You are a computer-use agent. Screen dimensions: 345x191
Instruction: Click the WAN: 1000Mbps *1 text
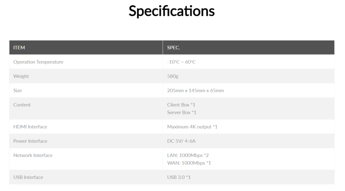[189, 163]
